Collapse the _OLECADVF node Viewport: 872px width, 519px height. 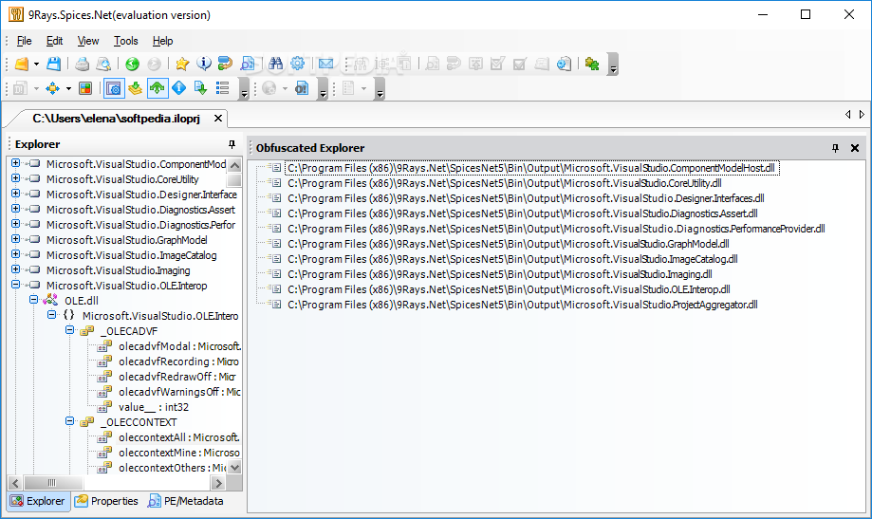coord(69,330)
